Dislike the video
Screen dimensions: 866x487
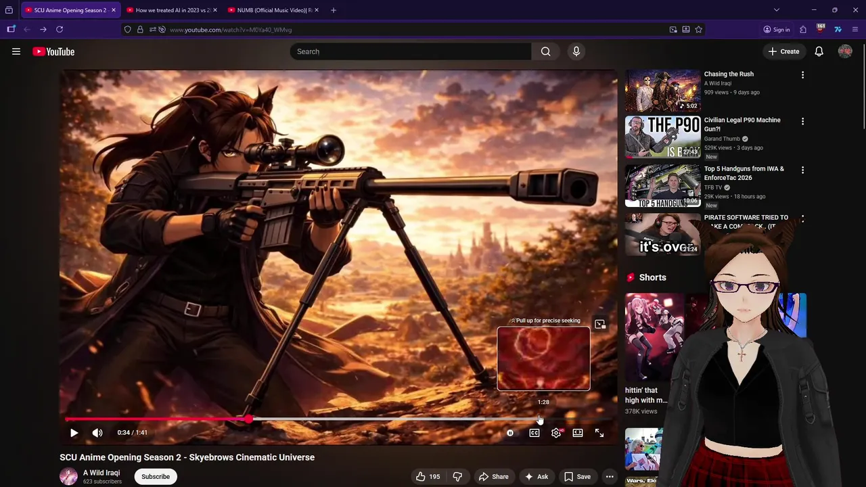[457, 477]
